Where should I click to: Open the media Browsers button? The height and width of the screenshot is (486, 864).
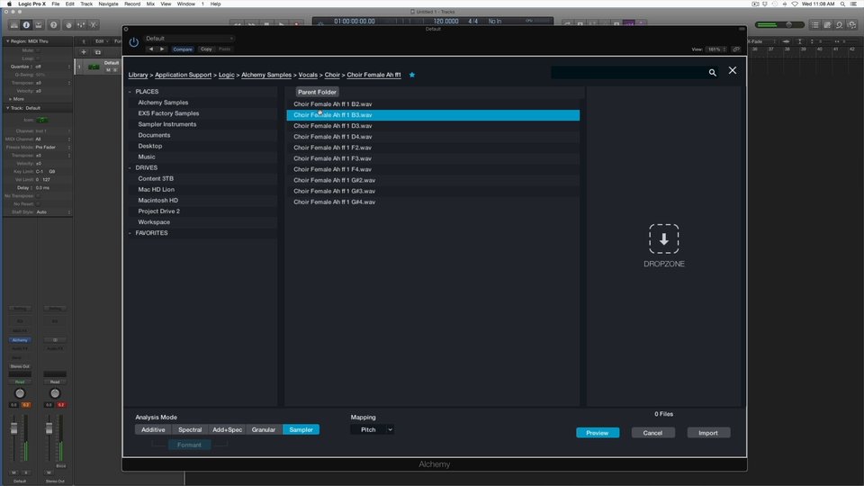852,25
